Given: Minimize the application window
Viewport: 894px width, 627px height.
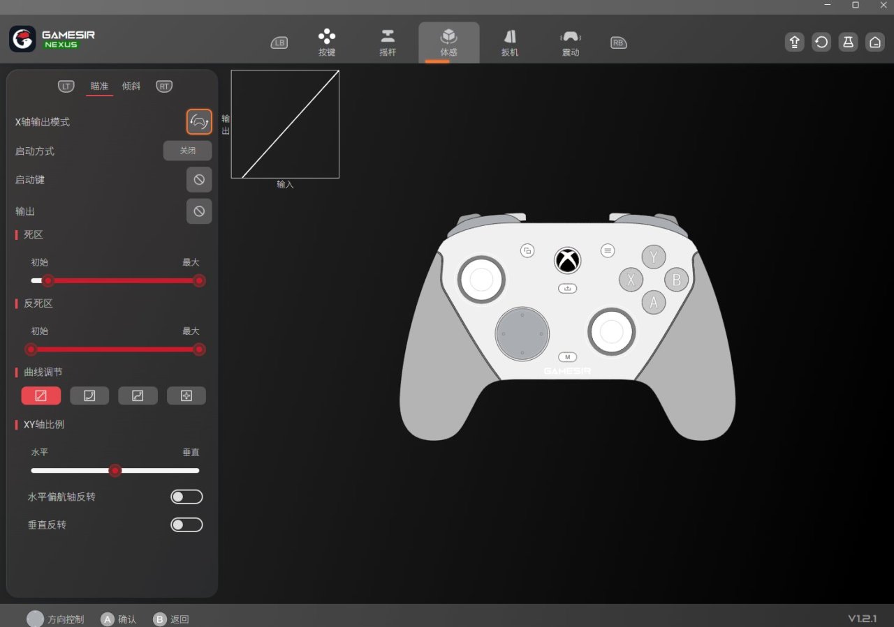Looking at the screenshot, I should click(x=828, y=5).
